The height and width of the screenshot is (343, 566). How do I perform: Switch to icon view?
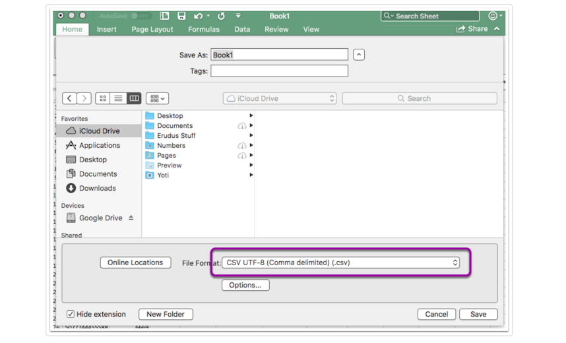tap(103, 98)
